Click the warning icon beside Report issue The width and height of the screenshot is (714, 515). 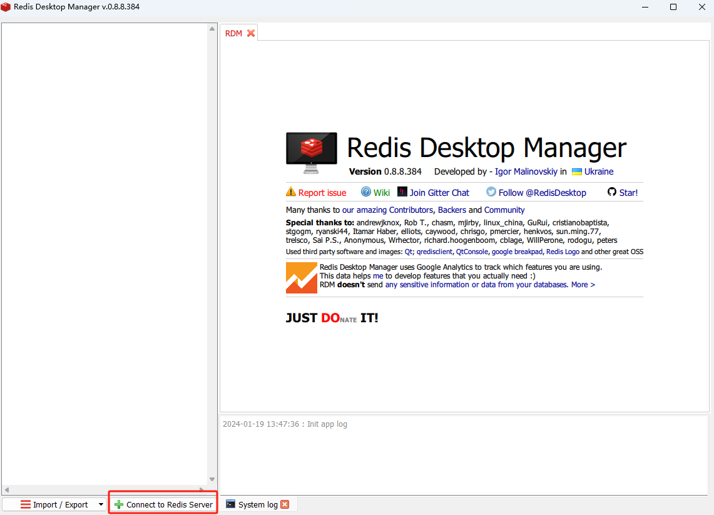291,192
